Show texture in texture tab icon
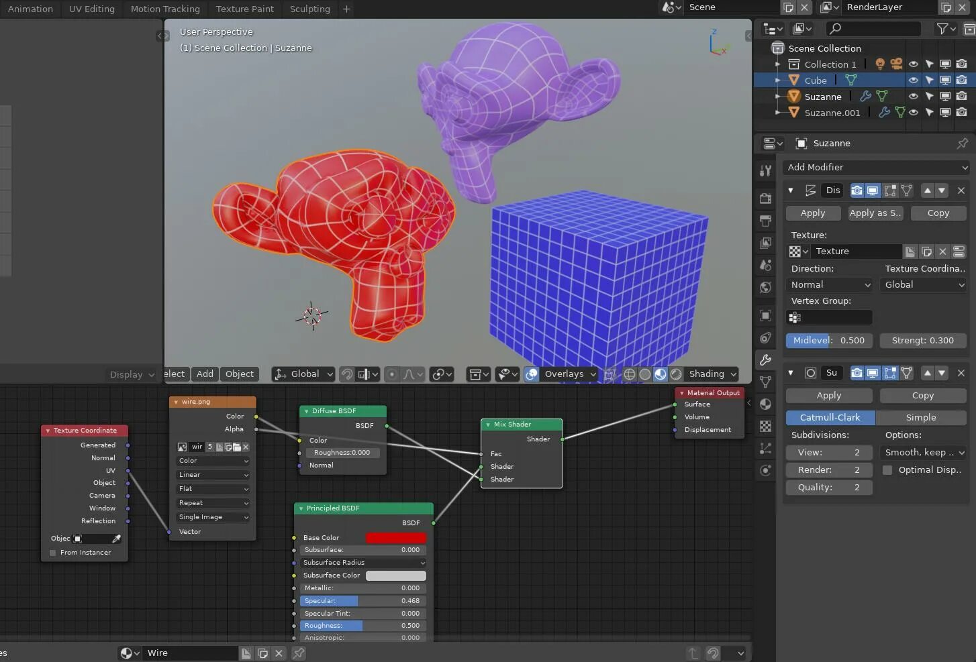Viewport: 976px width, 662px height. pyautogui.click(x=959, y=252)
